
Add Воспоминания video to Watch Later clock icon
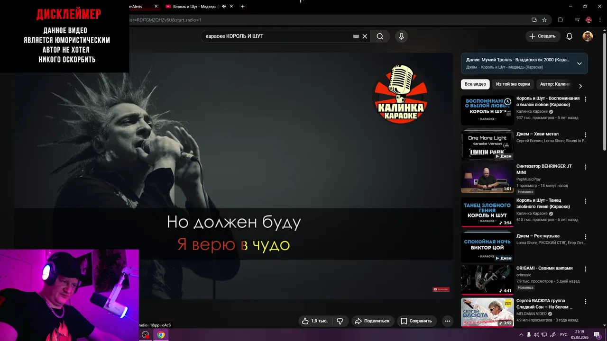coord(508,102)
